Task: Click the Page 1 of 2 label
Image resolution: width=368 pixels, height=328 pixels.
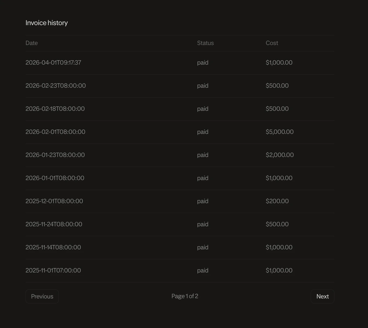Action: coord(185,296)
